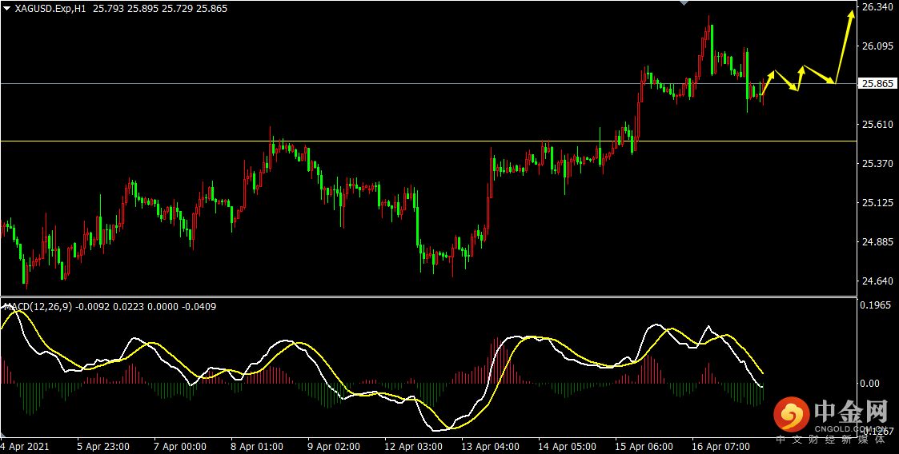Click the small triangle before XAGUSD.Exp,H1 title

click(x=7, y=9)
